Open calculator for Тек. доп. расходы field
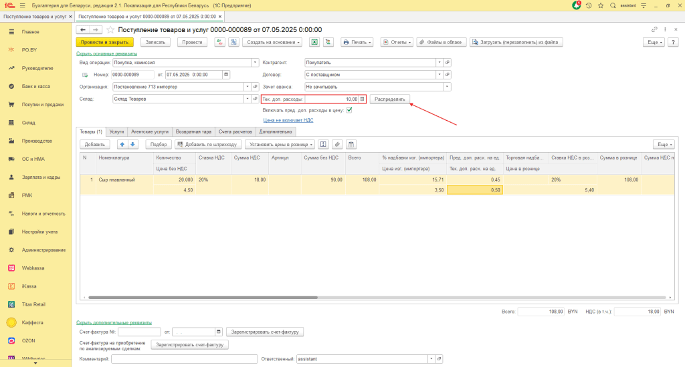This screenshot has width=685, height=367. tap(363, 99)
